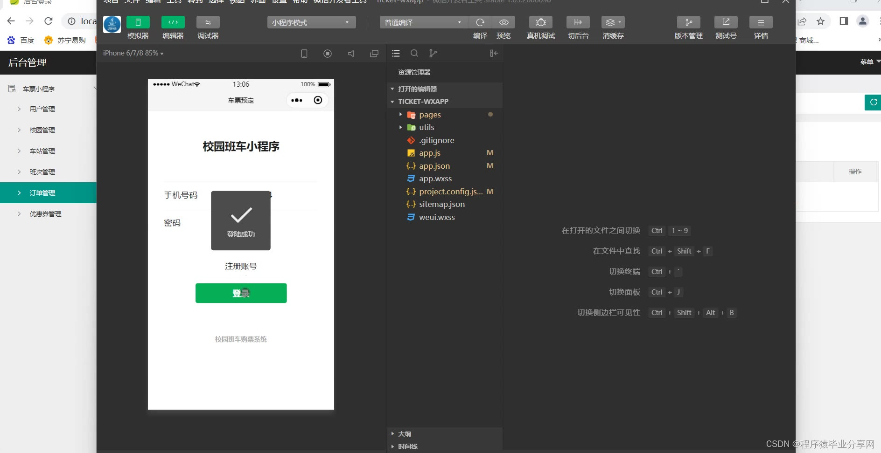
Task: Click the green 登录 button in simulator
Action: pos(241,293)
